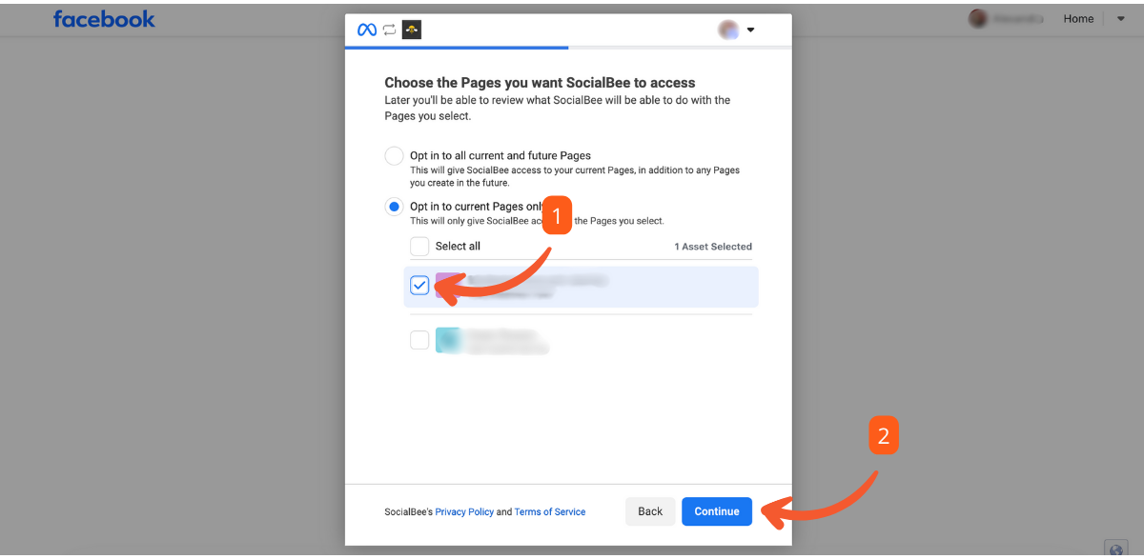Click the globe icon at bottom right
Screen dimensions: 1144x559
[1115, 549]
